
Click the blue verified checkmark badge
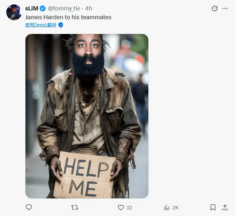pos(43,9)
